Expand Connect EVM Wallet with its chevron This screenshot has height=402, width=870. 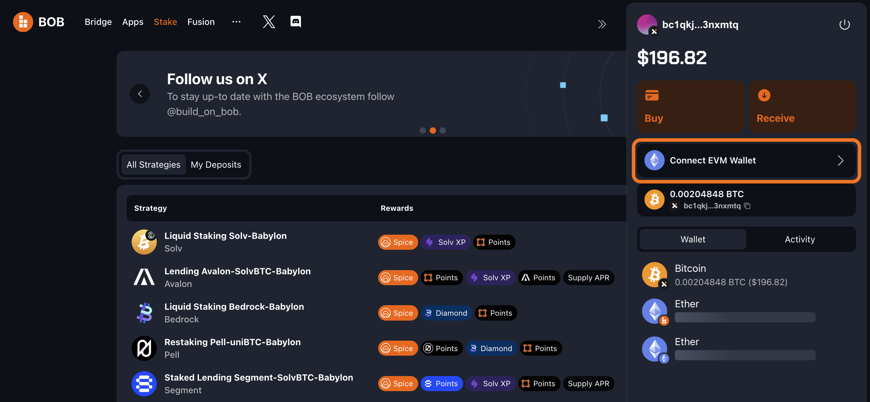841,160
